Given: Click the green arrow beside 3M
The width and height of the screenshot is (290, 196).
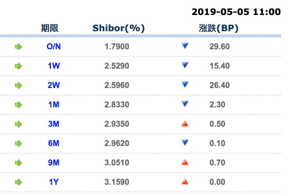Looking at the screenshot, I should 18,124.
